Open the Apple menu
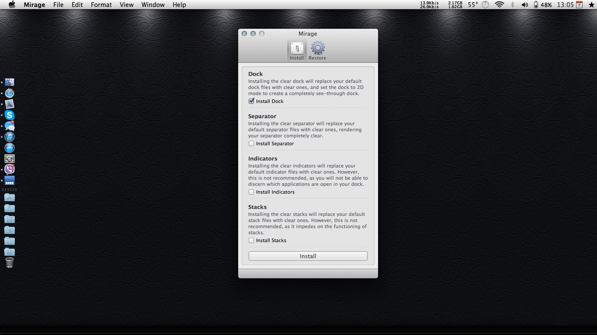Image resolution: width=597 pixels, height=335 pixels. coord(12,5)
